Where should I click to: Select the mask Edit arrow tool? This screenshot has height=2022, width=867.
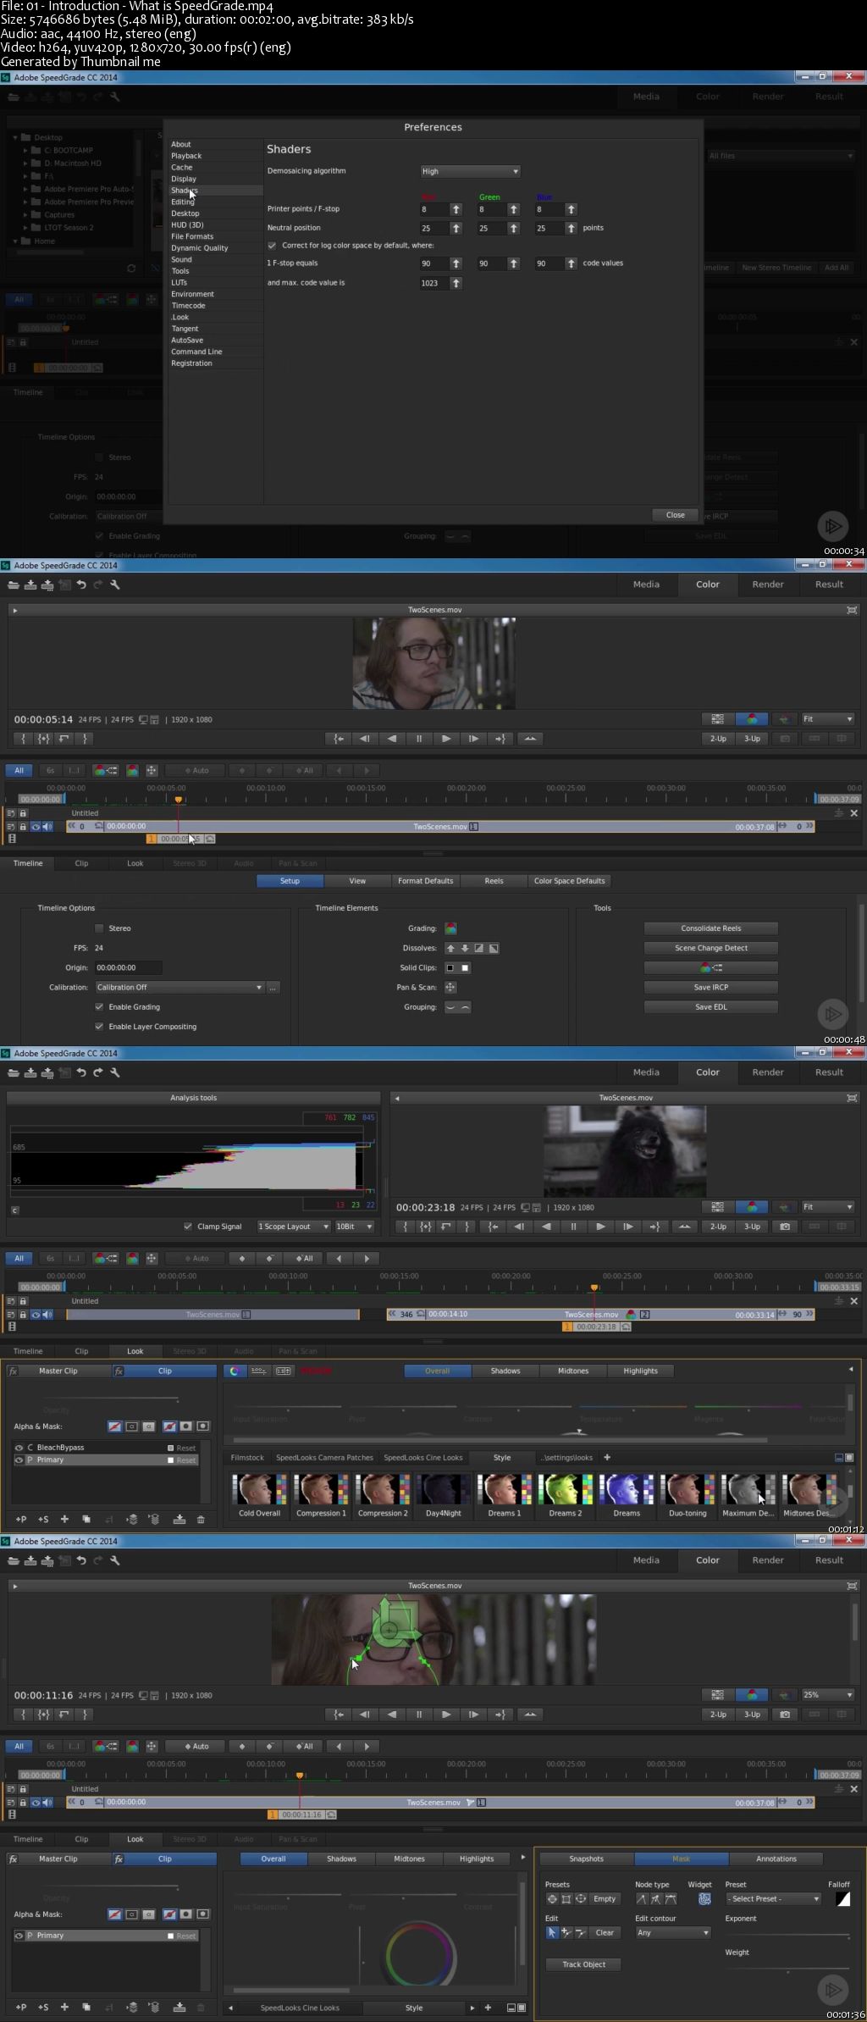pyautogui.click(x=552, y=1932)
